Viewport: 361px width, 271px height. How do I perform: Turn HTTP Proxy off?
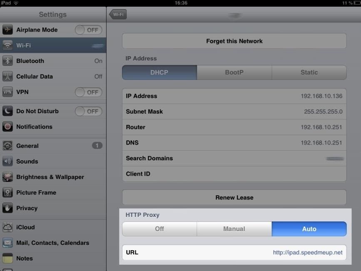(x=159, y=229)
